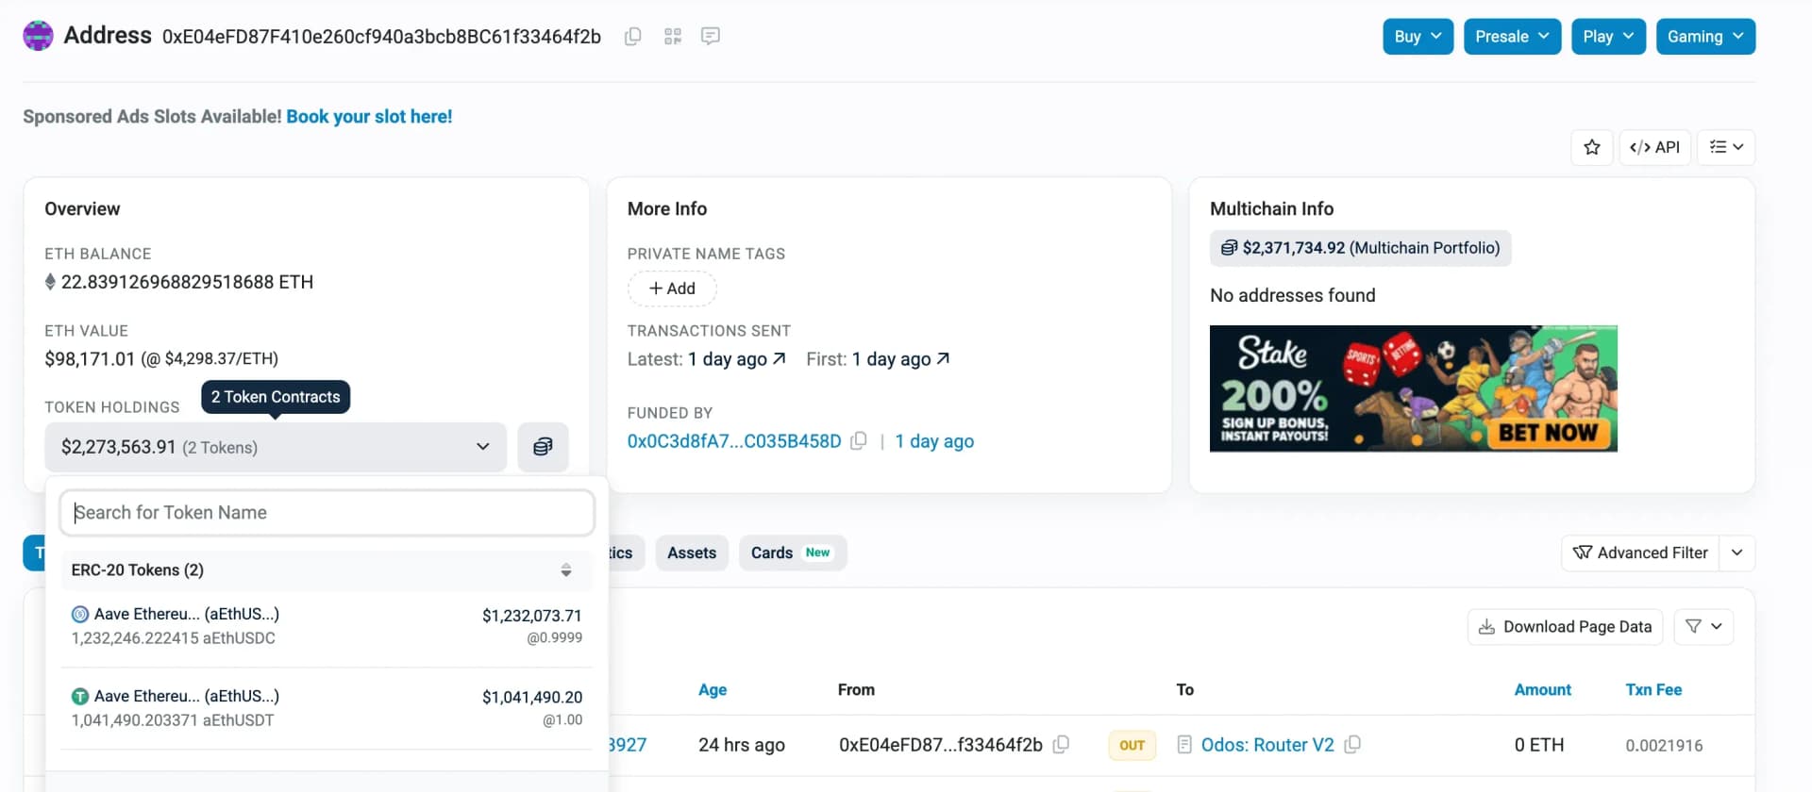
Task: Open the address comment chat icon
Action: click(x=711, y=37)
